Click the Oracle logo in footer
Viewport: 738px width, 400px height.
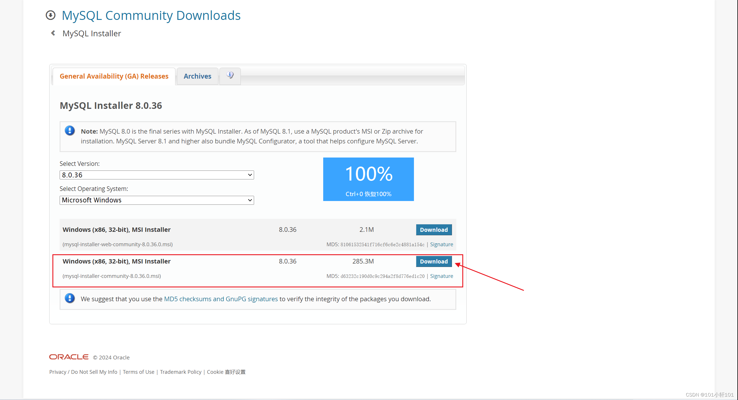(x=69, y=357)
